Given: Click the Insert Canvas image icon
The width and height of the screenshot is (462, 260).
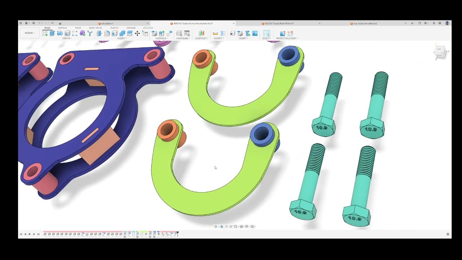Looking at the screenshot, I should tap(255, 33).
